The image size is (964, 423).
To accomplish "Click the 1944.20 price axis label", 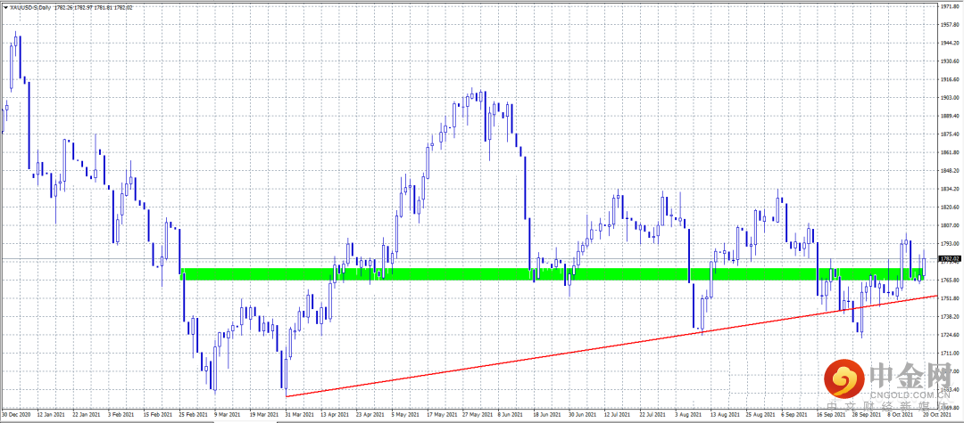I will point(951,43).
